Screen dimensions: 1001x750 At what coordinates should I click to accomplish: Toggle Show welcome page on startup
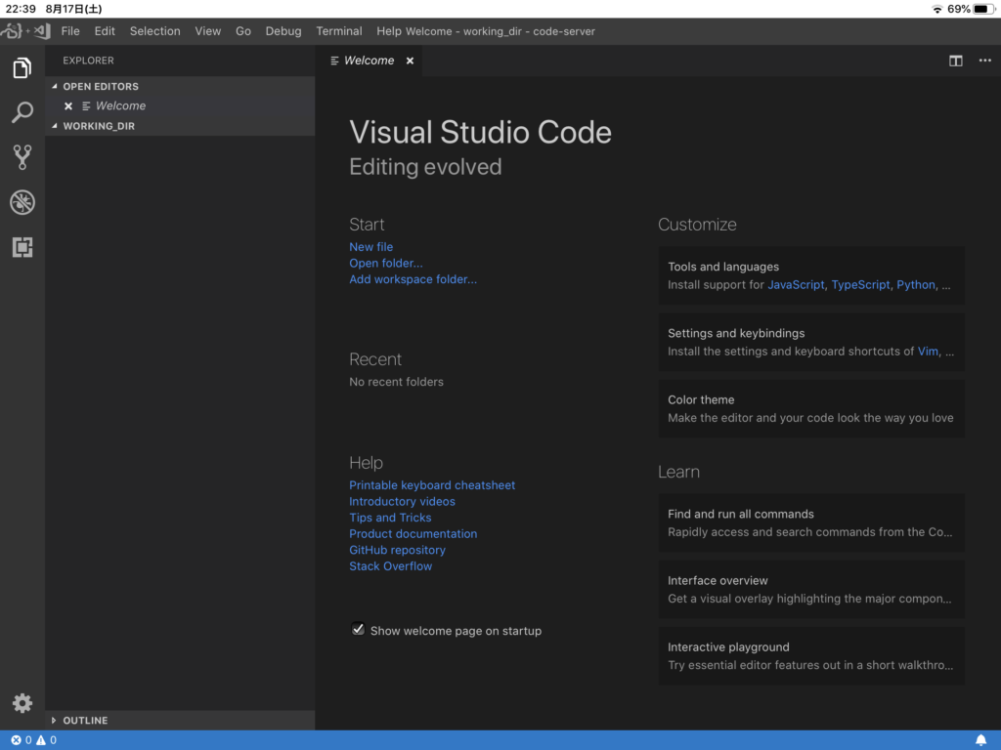(358, 630)
